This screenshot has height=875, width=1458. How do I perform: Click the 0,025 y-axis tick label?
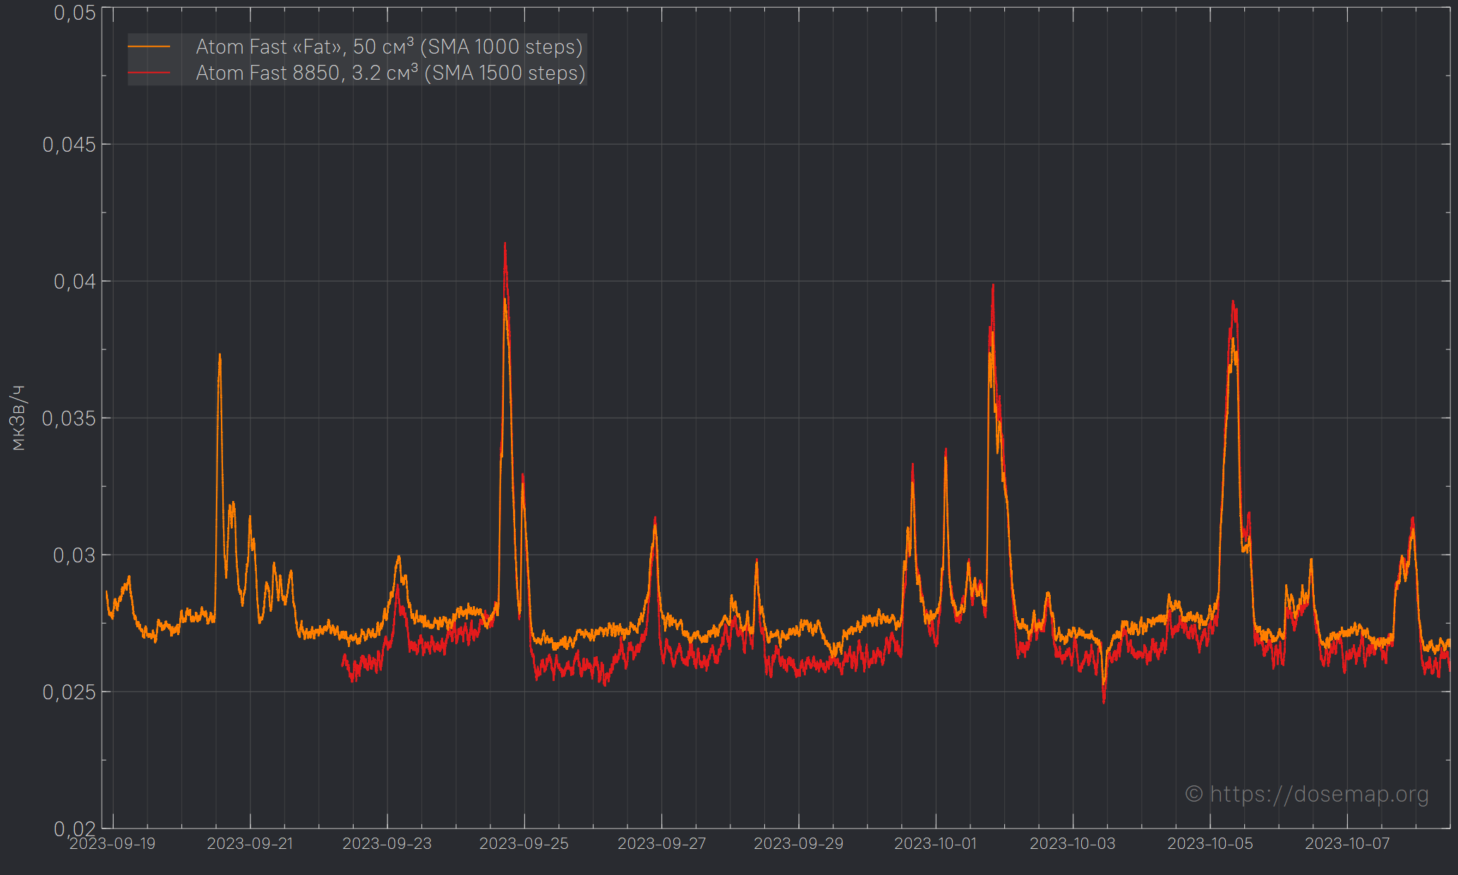click(69, 692)
